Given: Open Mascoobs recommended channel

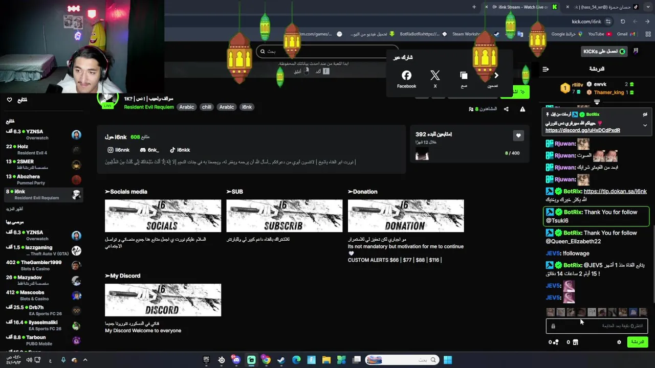Looking at the screenshot, I should coord(43,295).
